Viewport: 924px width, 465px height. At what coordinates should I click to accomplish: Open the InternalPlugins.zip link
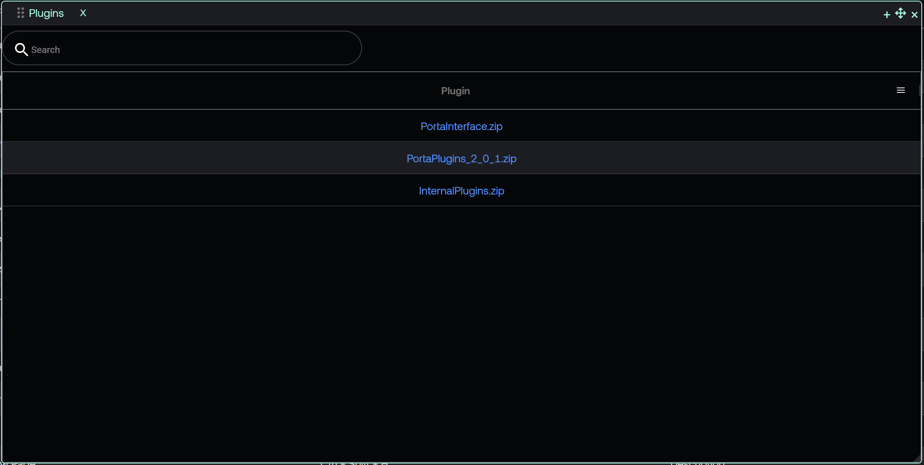click(x=461, y=191)
